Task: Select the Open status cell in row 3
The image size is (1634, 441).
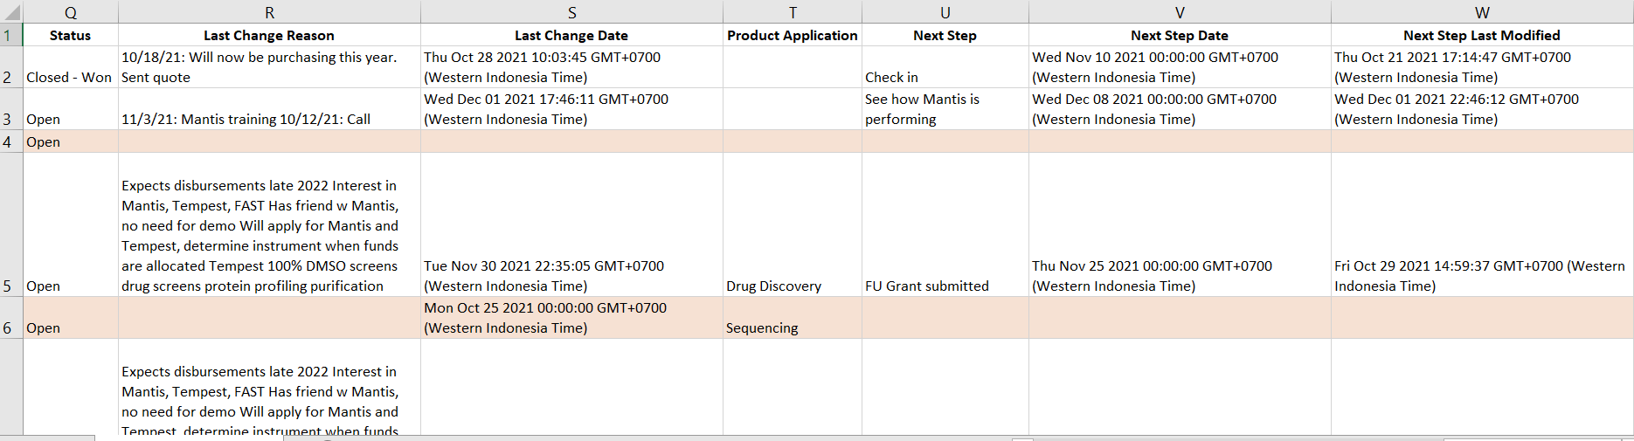Action: coord(71,109)
